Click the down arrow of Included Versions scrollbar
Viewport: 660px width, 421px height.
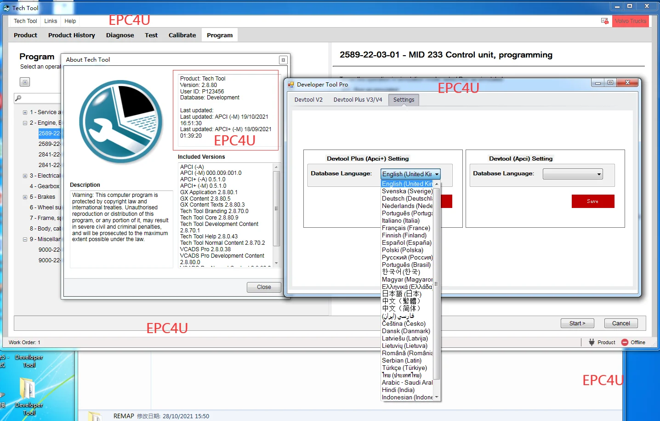276,263
